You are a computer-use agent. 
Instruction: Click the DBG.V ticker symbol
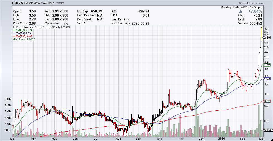[x=18, y=3]
